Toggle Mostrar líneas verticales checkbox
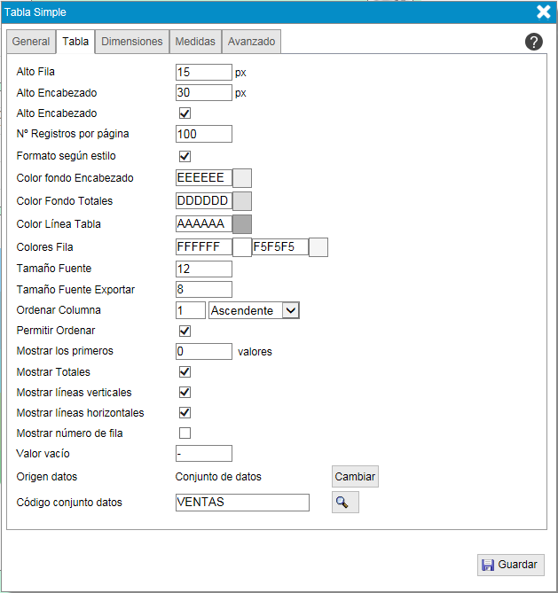Screen dimensions: 558x593 [185, 392]
